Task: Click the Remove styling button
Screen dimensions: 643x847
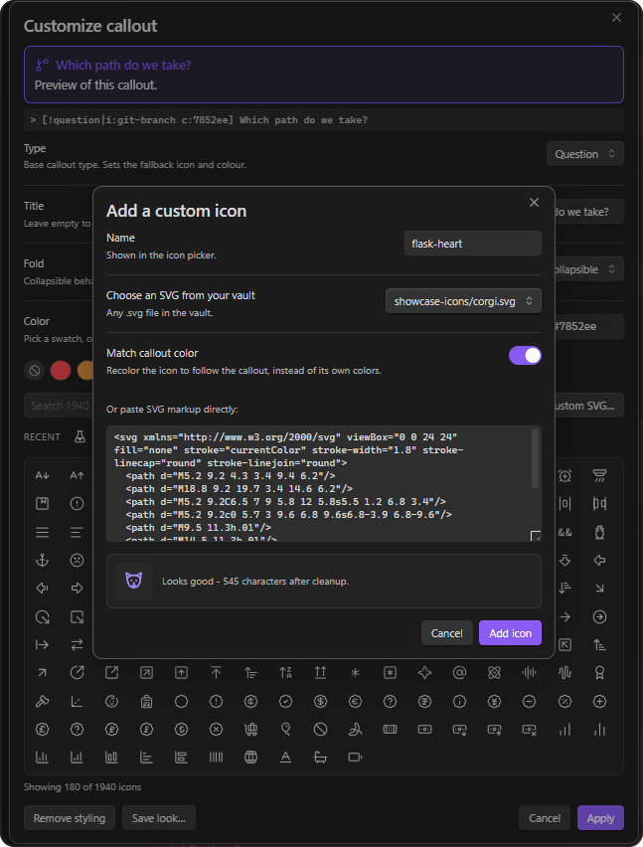Action: [x=70, y=818]
